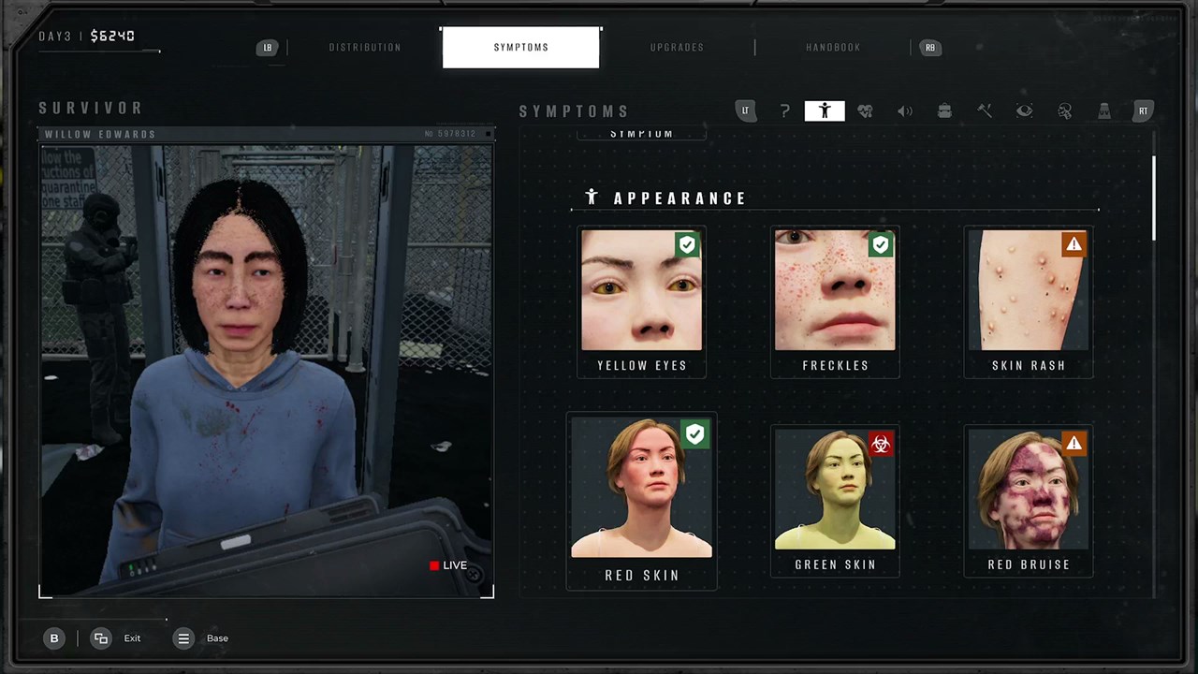Select the skull x-ray category icon

(x=1065, y=111)
